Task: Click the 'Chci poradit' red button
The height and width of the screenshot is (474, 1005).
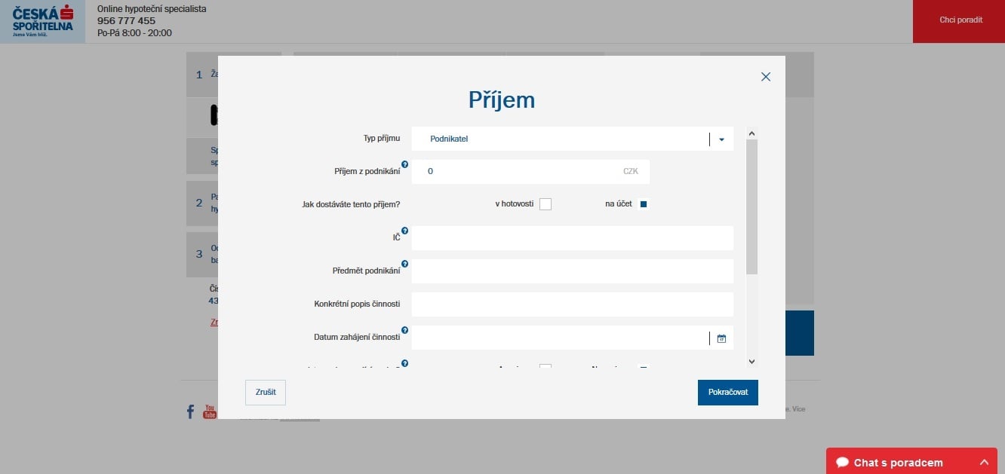Action: (x=959, y=21)
